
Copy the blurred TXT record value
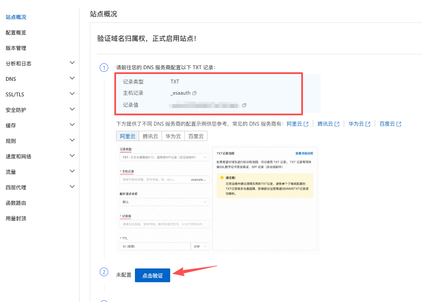click(x=244, y=105)
